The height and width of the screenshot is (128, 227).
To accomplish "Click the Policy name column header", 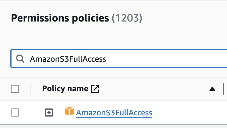I will click(x=65, y=89).
